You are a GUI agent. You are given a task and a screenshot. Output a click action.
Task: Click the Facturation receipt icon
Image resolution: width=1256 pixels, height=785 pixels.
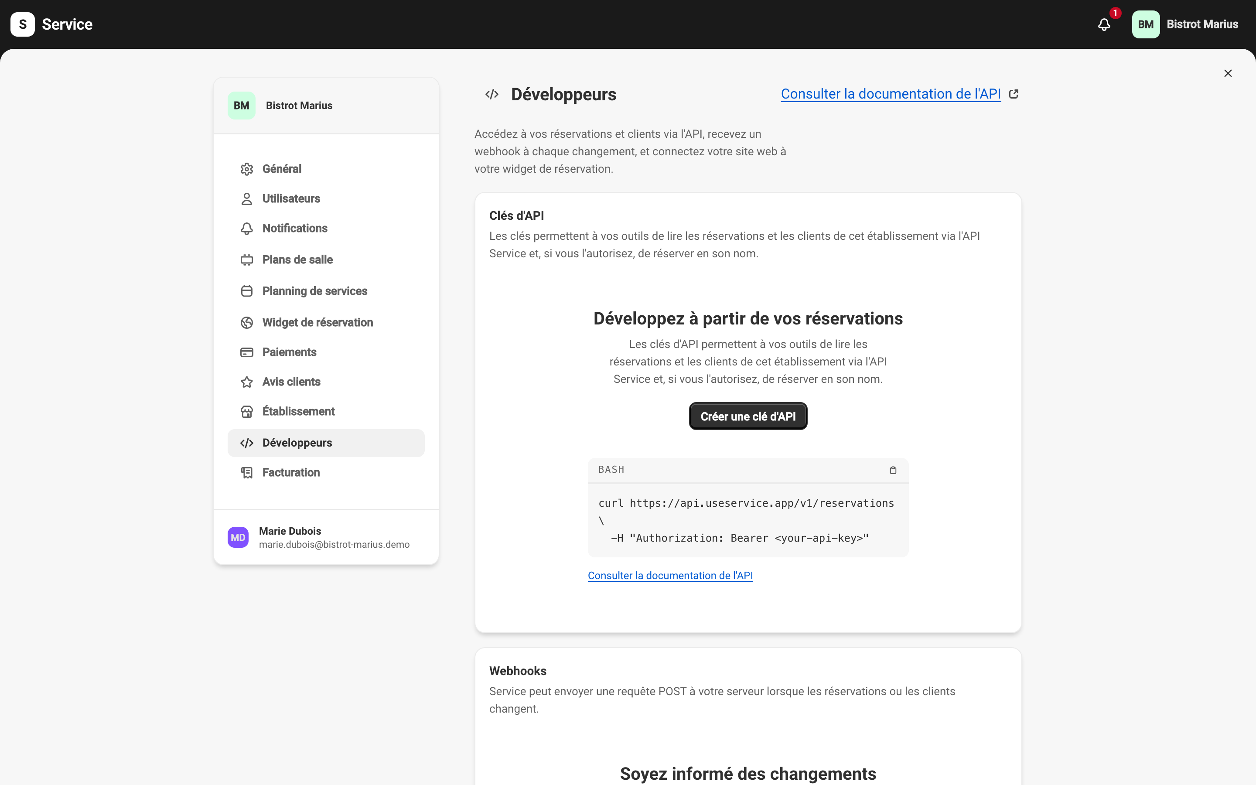coord(246,472)
